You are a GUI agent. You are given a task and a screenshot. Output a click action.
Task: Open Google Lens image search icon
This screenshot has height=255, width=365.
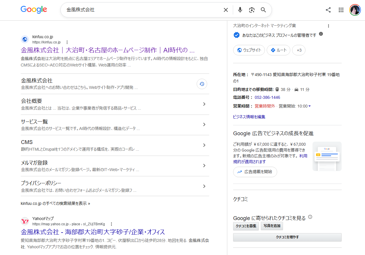click(252, 10)
